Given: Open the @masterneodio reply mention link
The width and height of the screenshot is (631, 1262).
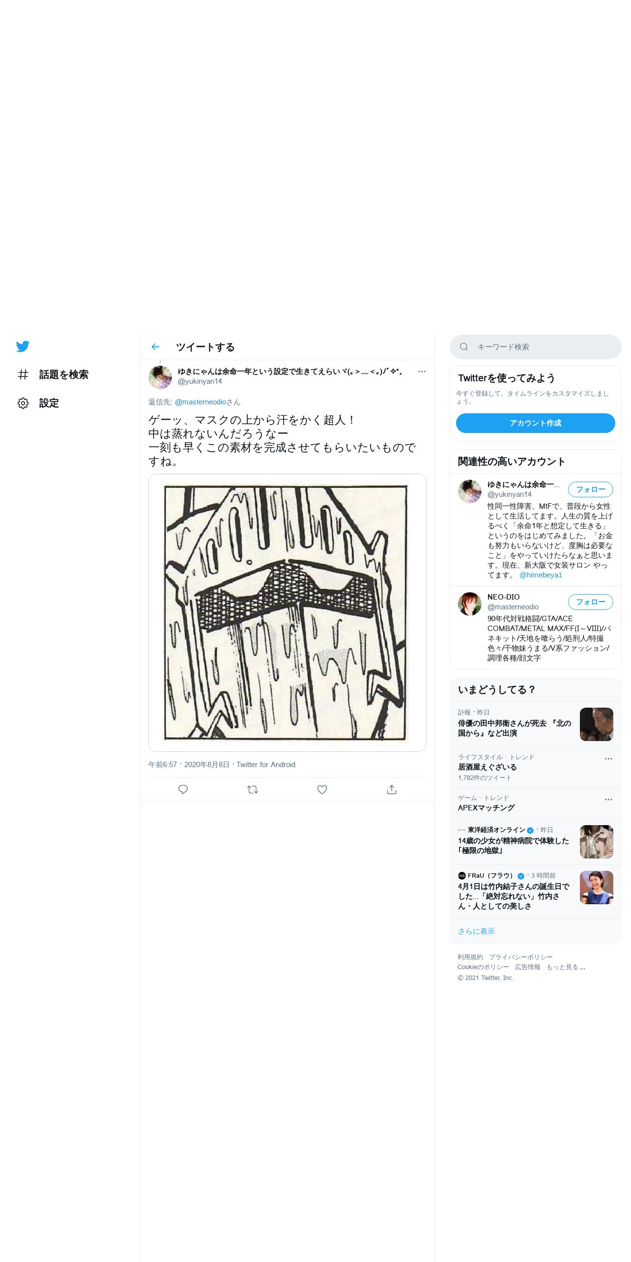Looking at the screenshot, I should coord(201,402).
